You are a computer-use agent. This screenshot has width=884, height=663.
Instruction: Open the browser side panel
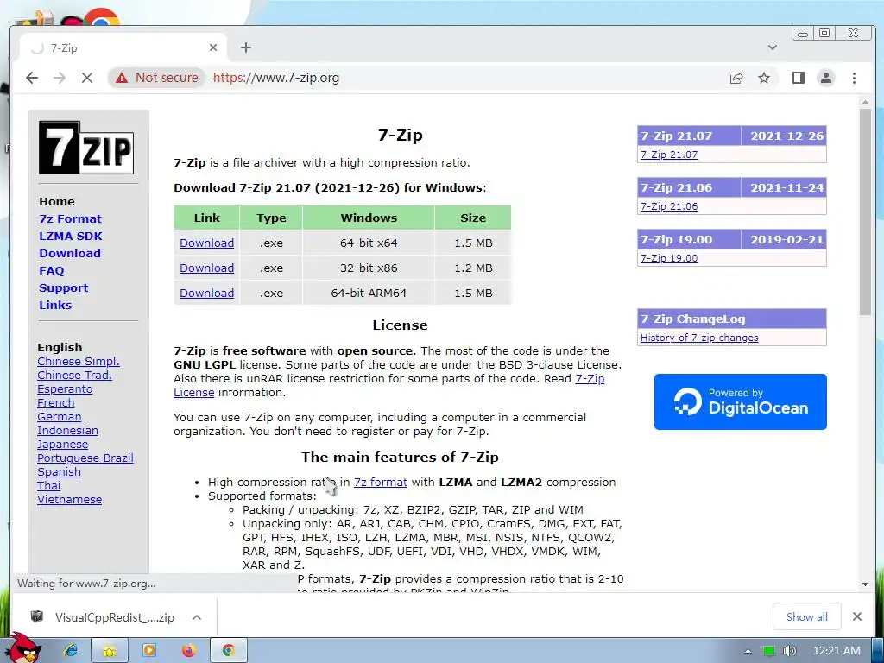(799, 78)
